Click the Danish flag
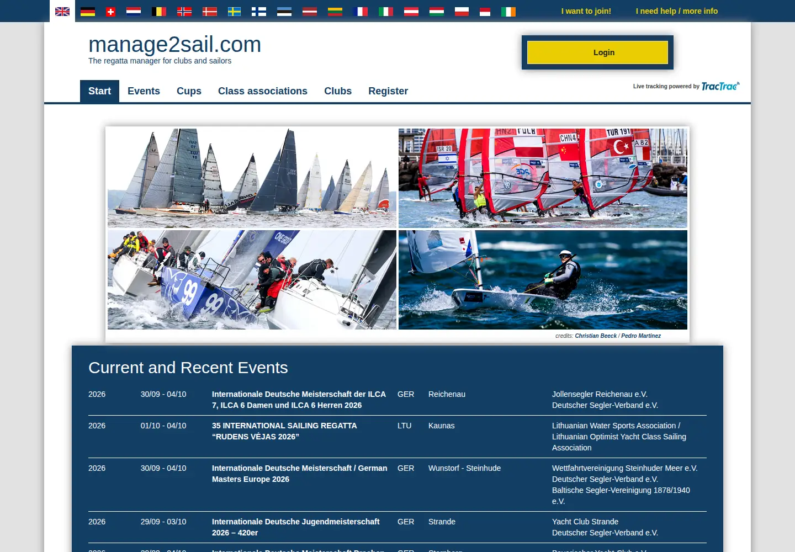This screenshot has width=795, height=552. tap(210, 12)
